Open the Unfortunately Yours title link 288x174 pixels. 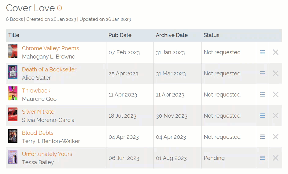pyautogui.click(x=47, y=154)
